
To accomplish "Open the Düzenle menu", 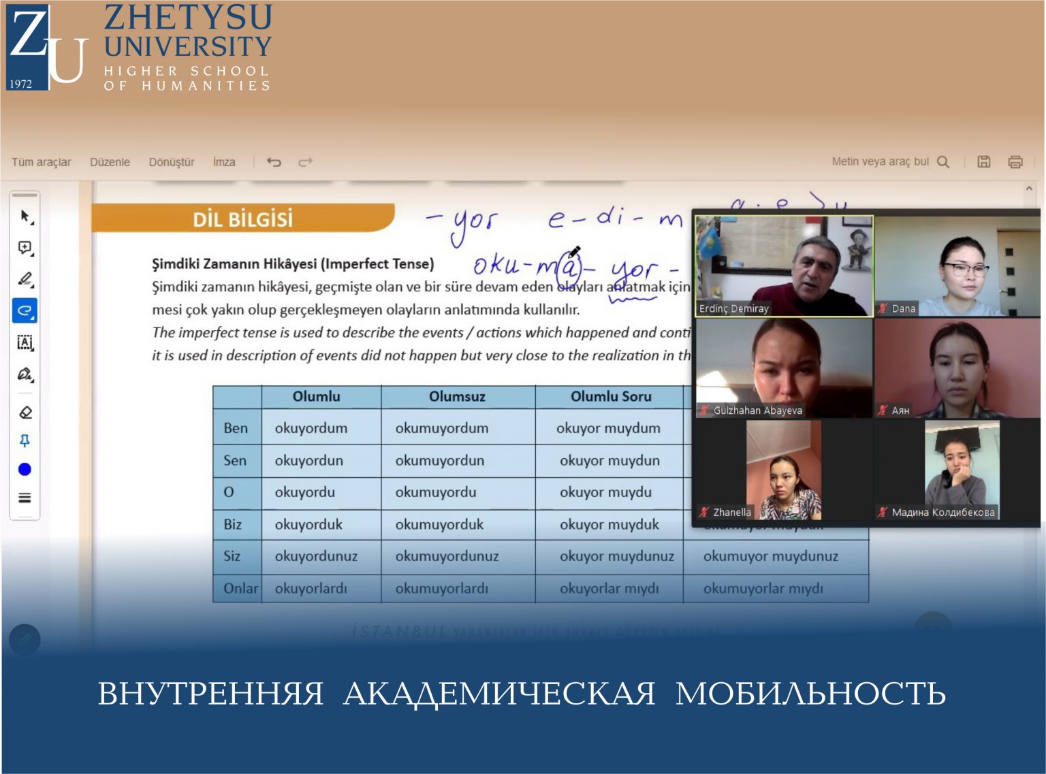I will pyautogui.click(x=110, y=162).
